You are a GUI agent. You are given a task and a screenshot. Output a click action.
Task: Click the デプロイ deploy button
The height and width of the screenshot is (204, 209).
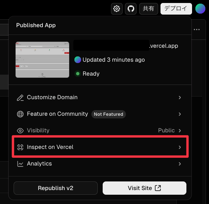click(x=176, y=9)
